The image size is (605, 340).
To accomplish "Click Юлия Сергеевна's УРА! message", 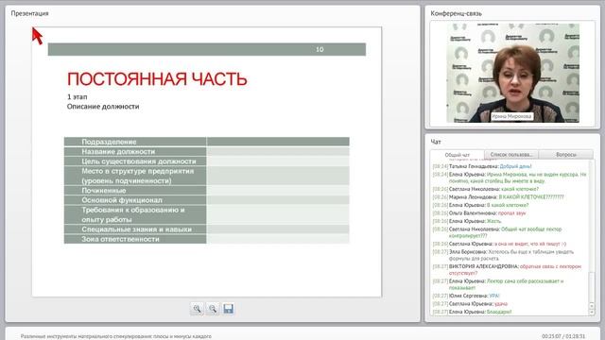I will click(x=466, y=296).
